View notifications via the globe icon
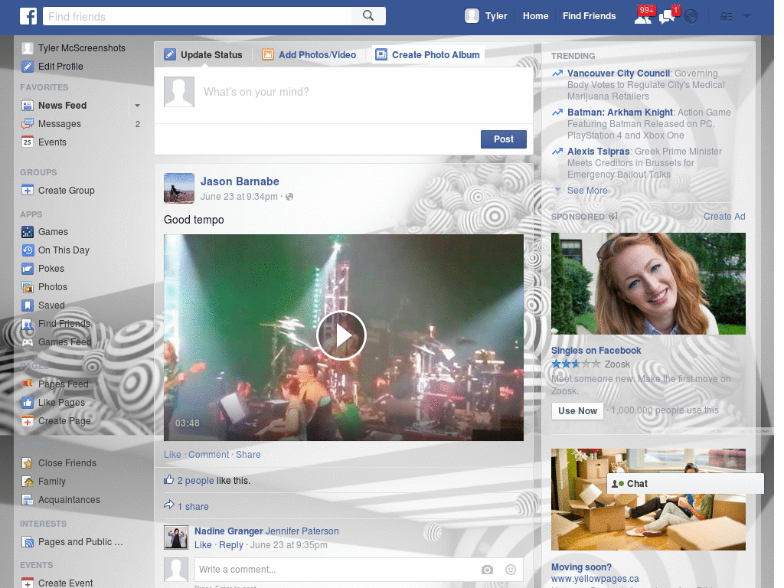The image size is (784, 588). pyautogui.click(x=690, y=15)
